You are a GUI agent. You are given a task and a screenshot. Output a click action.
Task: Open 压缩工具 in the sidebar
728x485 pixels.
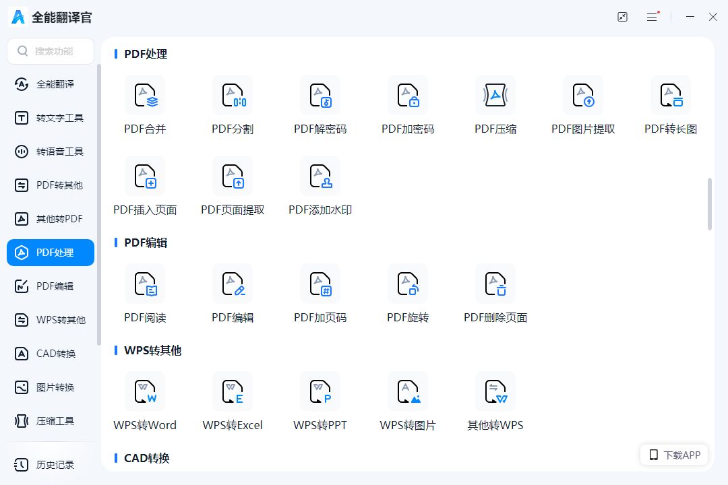[x=51, y=421]
